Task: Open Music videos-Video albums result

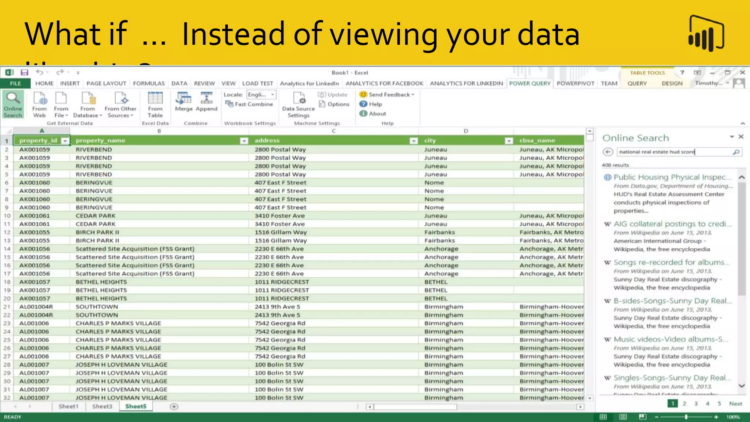Action: pos(671,339)
